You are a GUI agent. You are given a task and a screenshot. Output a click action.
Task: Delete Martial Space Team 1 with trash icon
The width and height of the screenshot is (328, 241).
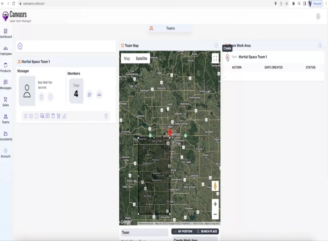[x=106, y=116]
